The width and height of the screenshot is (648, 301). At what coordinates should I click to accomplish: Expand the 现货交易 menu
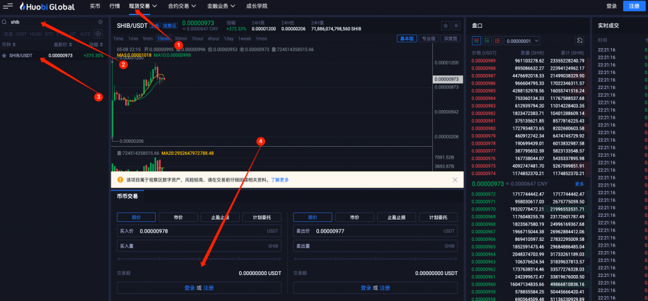[142, 6]
